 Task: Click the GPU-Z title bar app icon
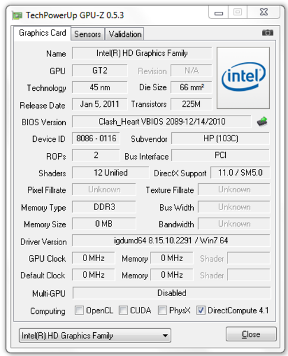pyautogui.click(x=17, y=15)
